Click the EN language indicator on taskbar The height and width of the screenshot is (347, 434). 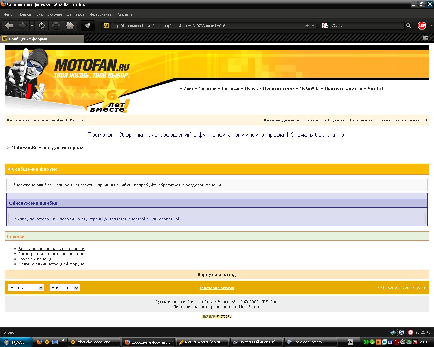coord(350,342)
